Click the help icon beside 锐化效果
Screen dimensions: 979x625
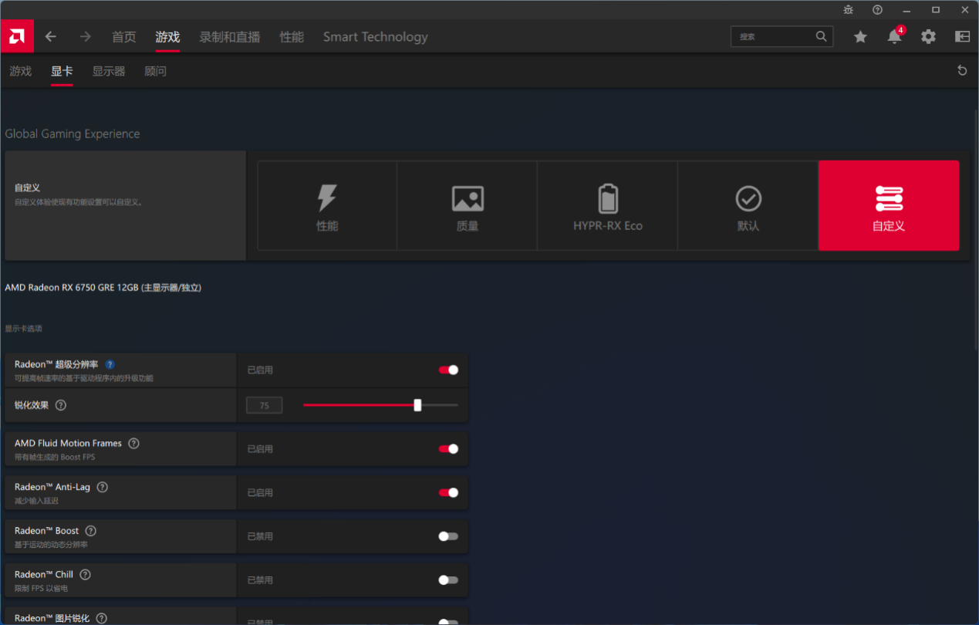coord(61,405)
